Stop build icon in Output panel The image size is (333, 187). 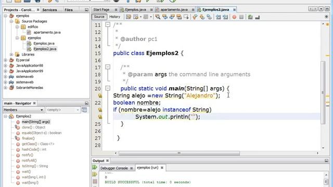tap(95, 181)
